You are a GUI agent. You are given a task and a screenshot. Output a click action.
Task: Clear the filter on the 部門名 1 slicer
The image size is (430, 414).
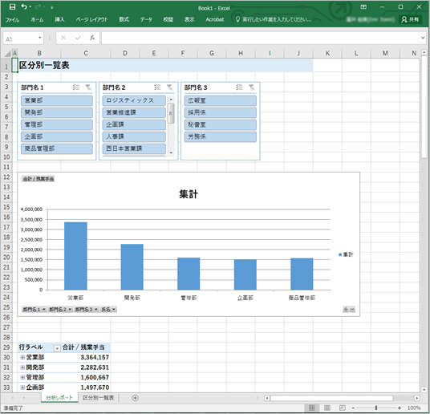[88, 87]
